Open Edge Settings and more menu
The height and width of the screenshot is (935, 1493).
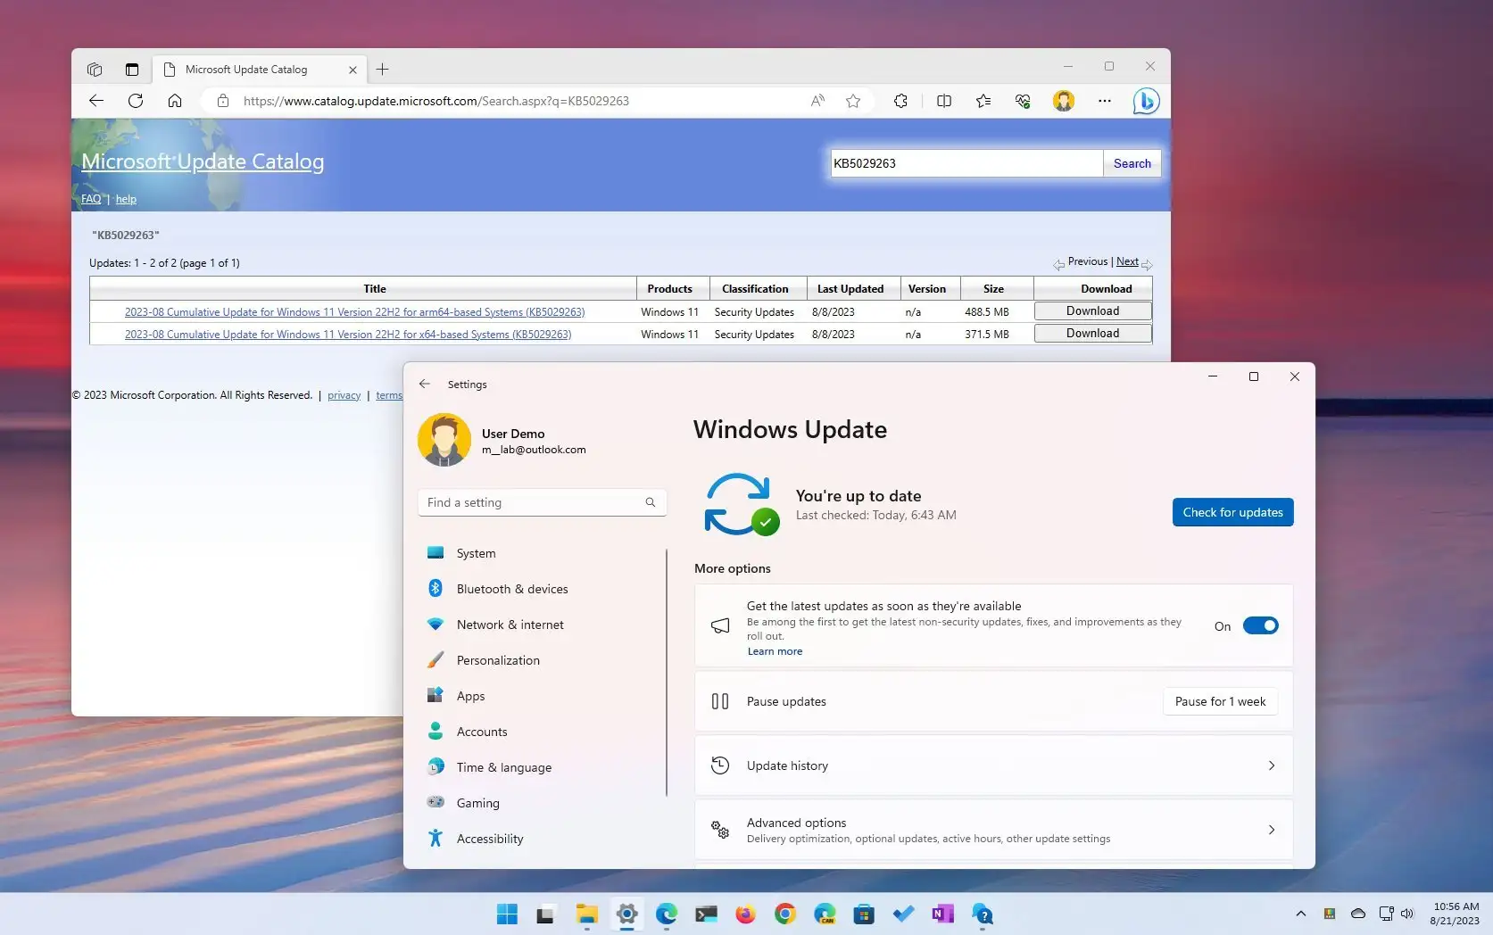(1105, 101)
